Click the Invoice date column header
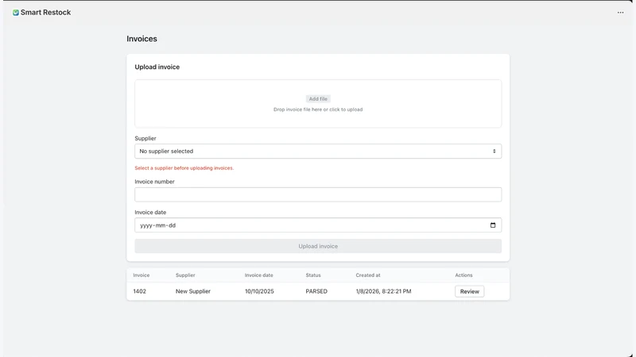The image size is (636, 357). 259,275
